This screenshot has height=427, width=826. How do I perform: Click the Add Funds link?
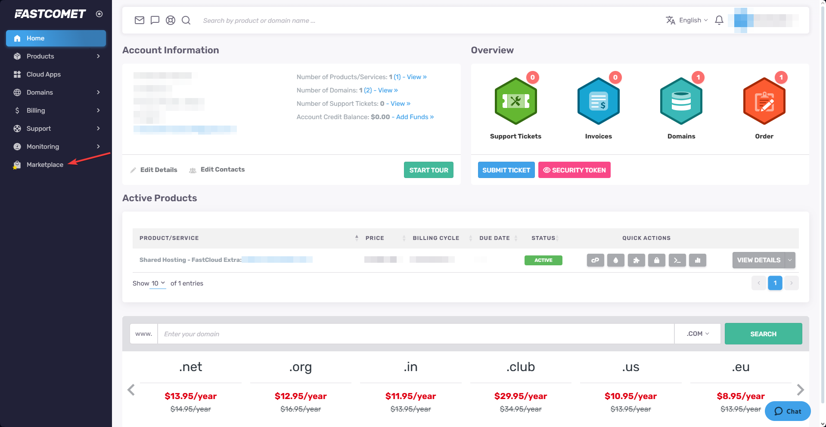[415, 117]
